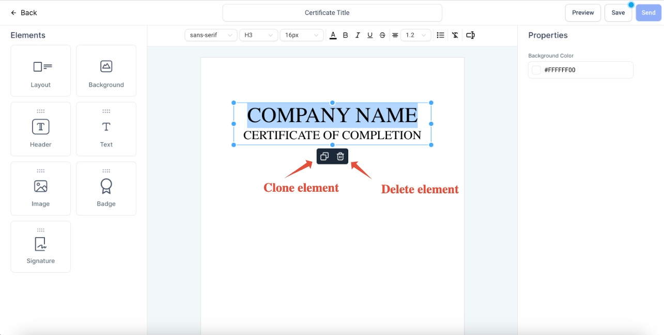Pick the Header element
This screenshot has height=335, width=664.
point(41,130)
